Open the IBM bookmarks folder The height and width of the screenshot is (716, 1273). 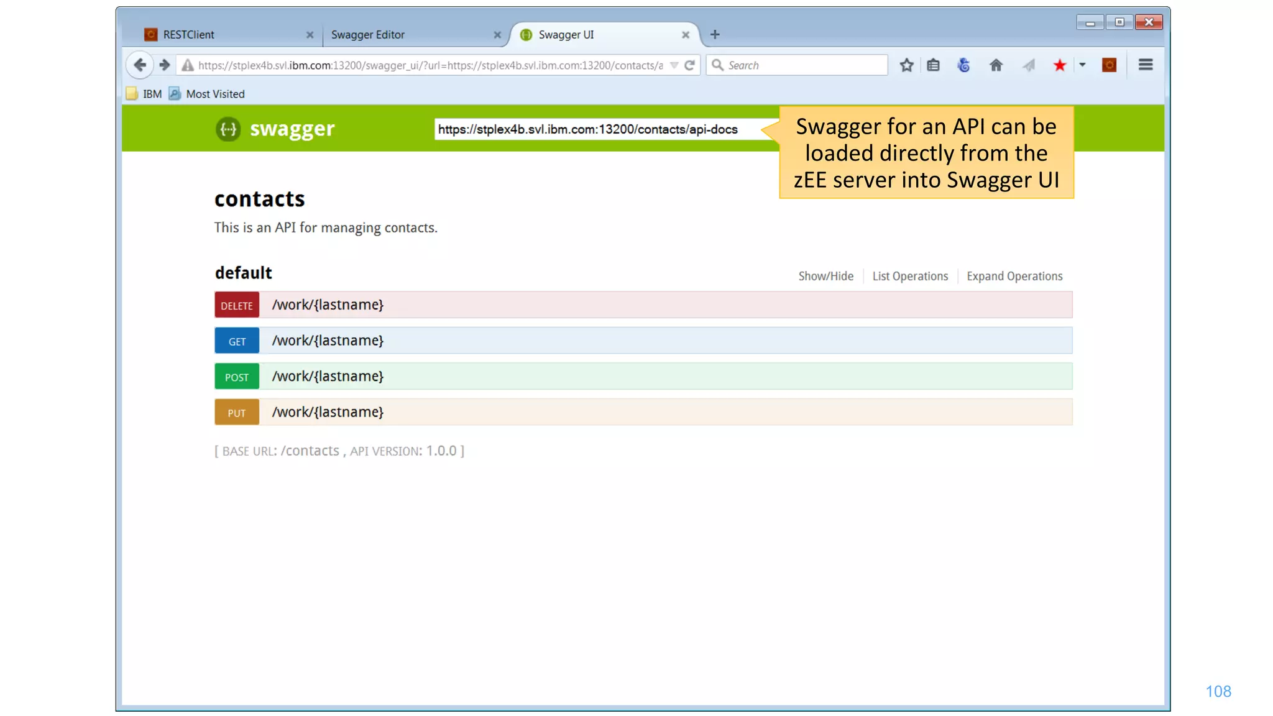(x=144, y=94)
